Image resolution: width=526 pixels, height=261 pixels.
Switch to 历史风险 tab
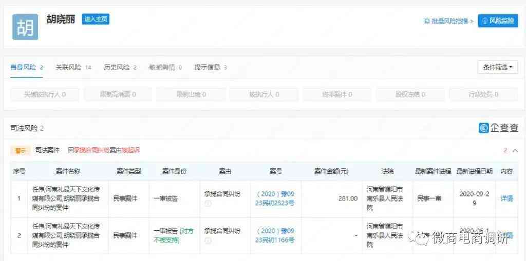pyautogui.click(x=120, y=67)
